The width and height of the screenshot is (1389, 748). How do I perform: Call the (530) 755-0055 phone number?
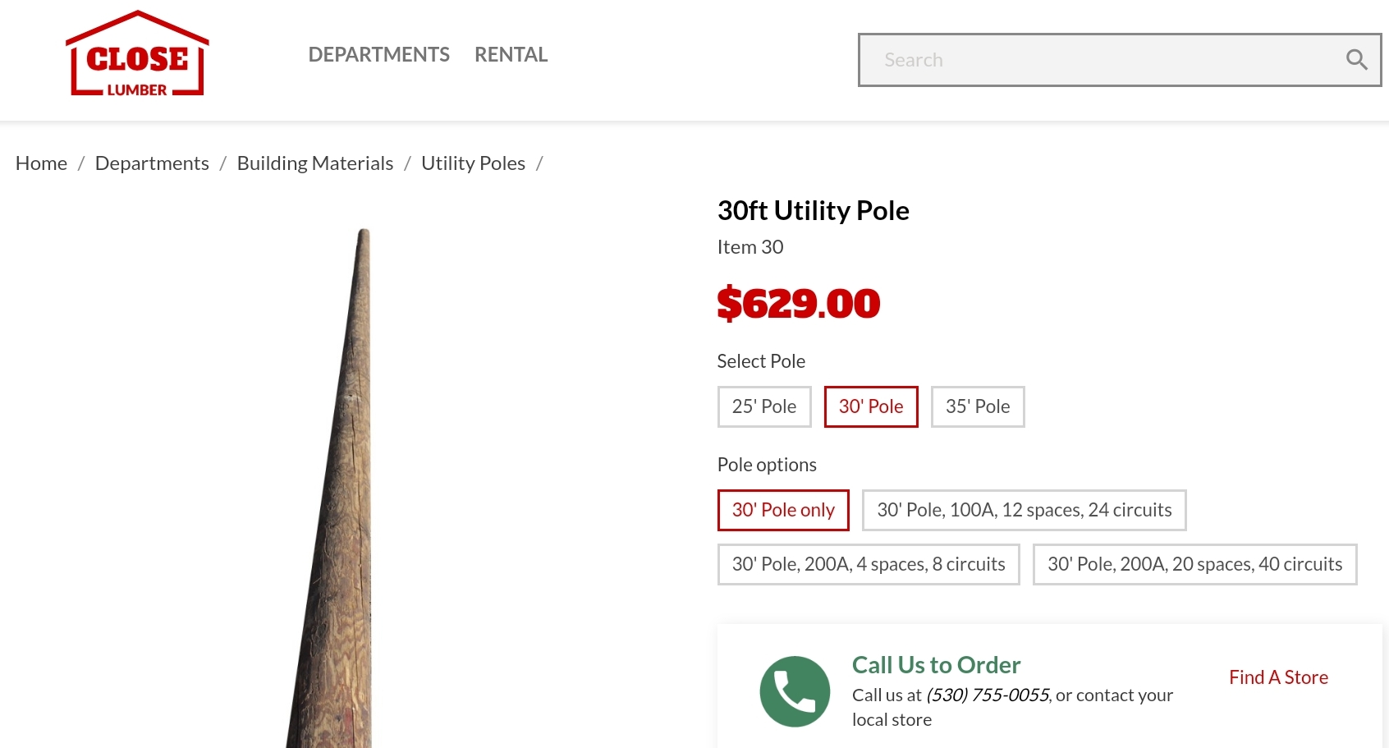[x=988, y=695]
